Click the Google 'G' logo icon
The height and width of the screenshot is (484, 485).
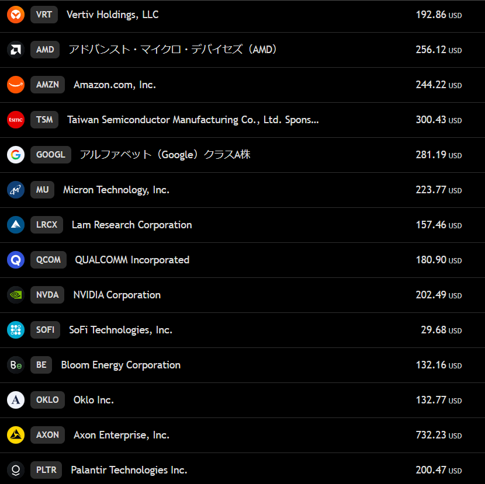[x=16, y=155]
